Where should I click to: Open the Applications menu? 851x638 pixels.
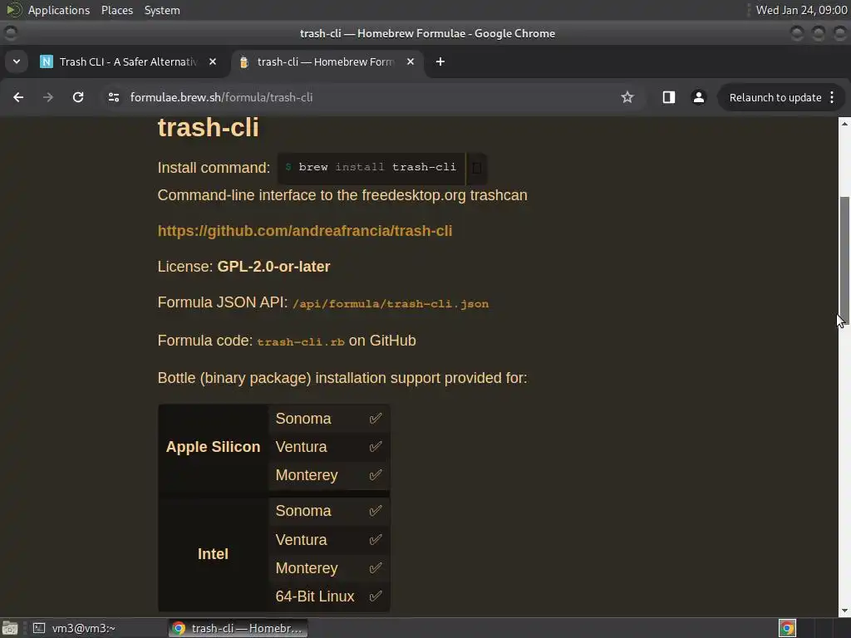point(59,10)
